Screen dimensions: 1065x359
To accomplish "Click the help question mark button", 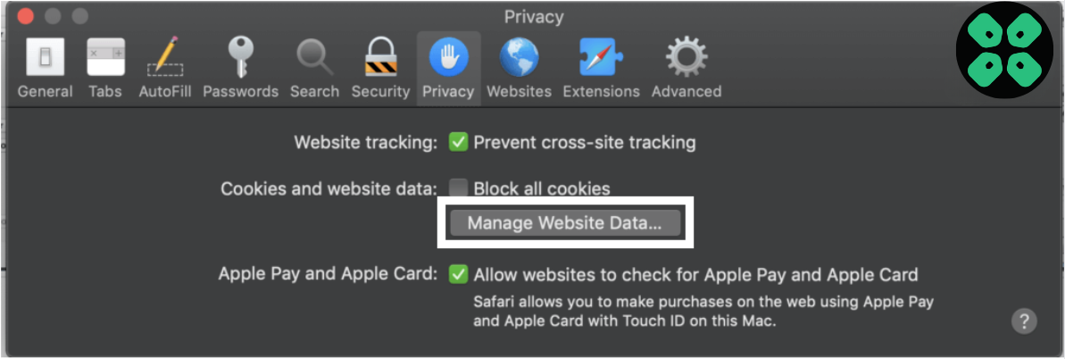I will (x=1024, y=321).
